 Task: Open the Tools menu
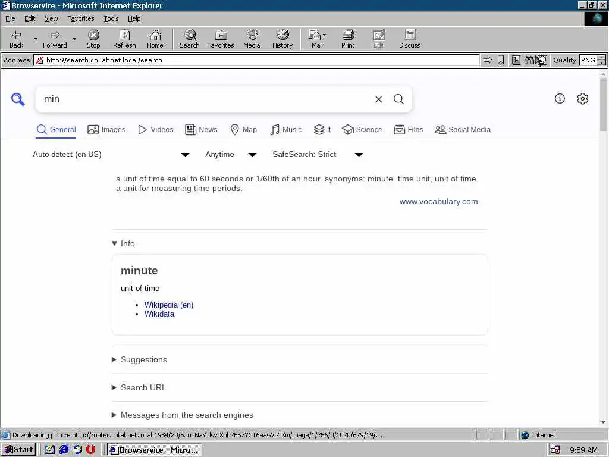111,18
